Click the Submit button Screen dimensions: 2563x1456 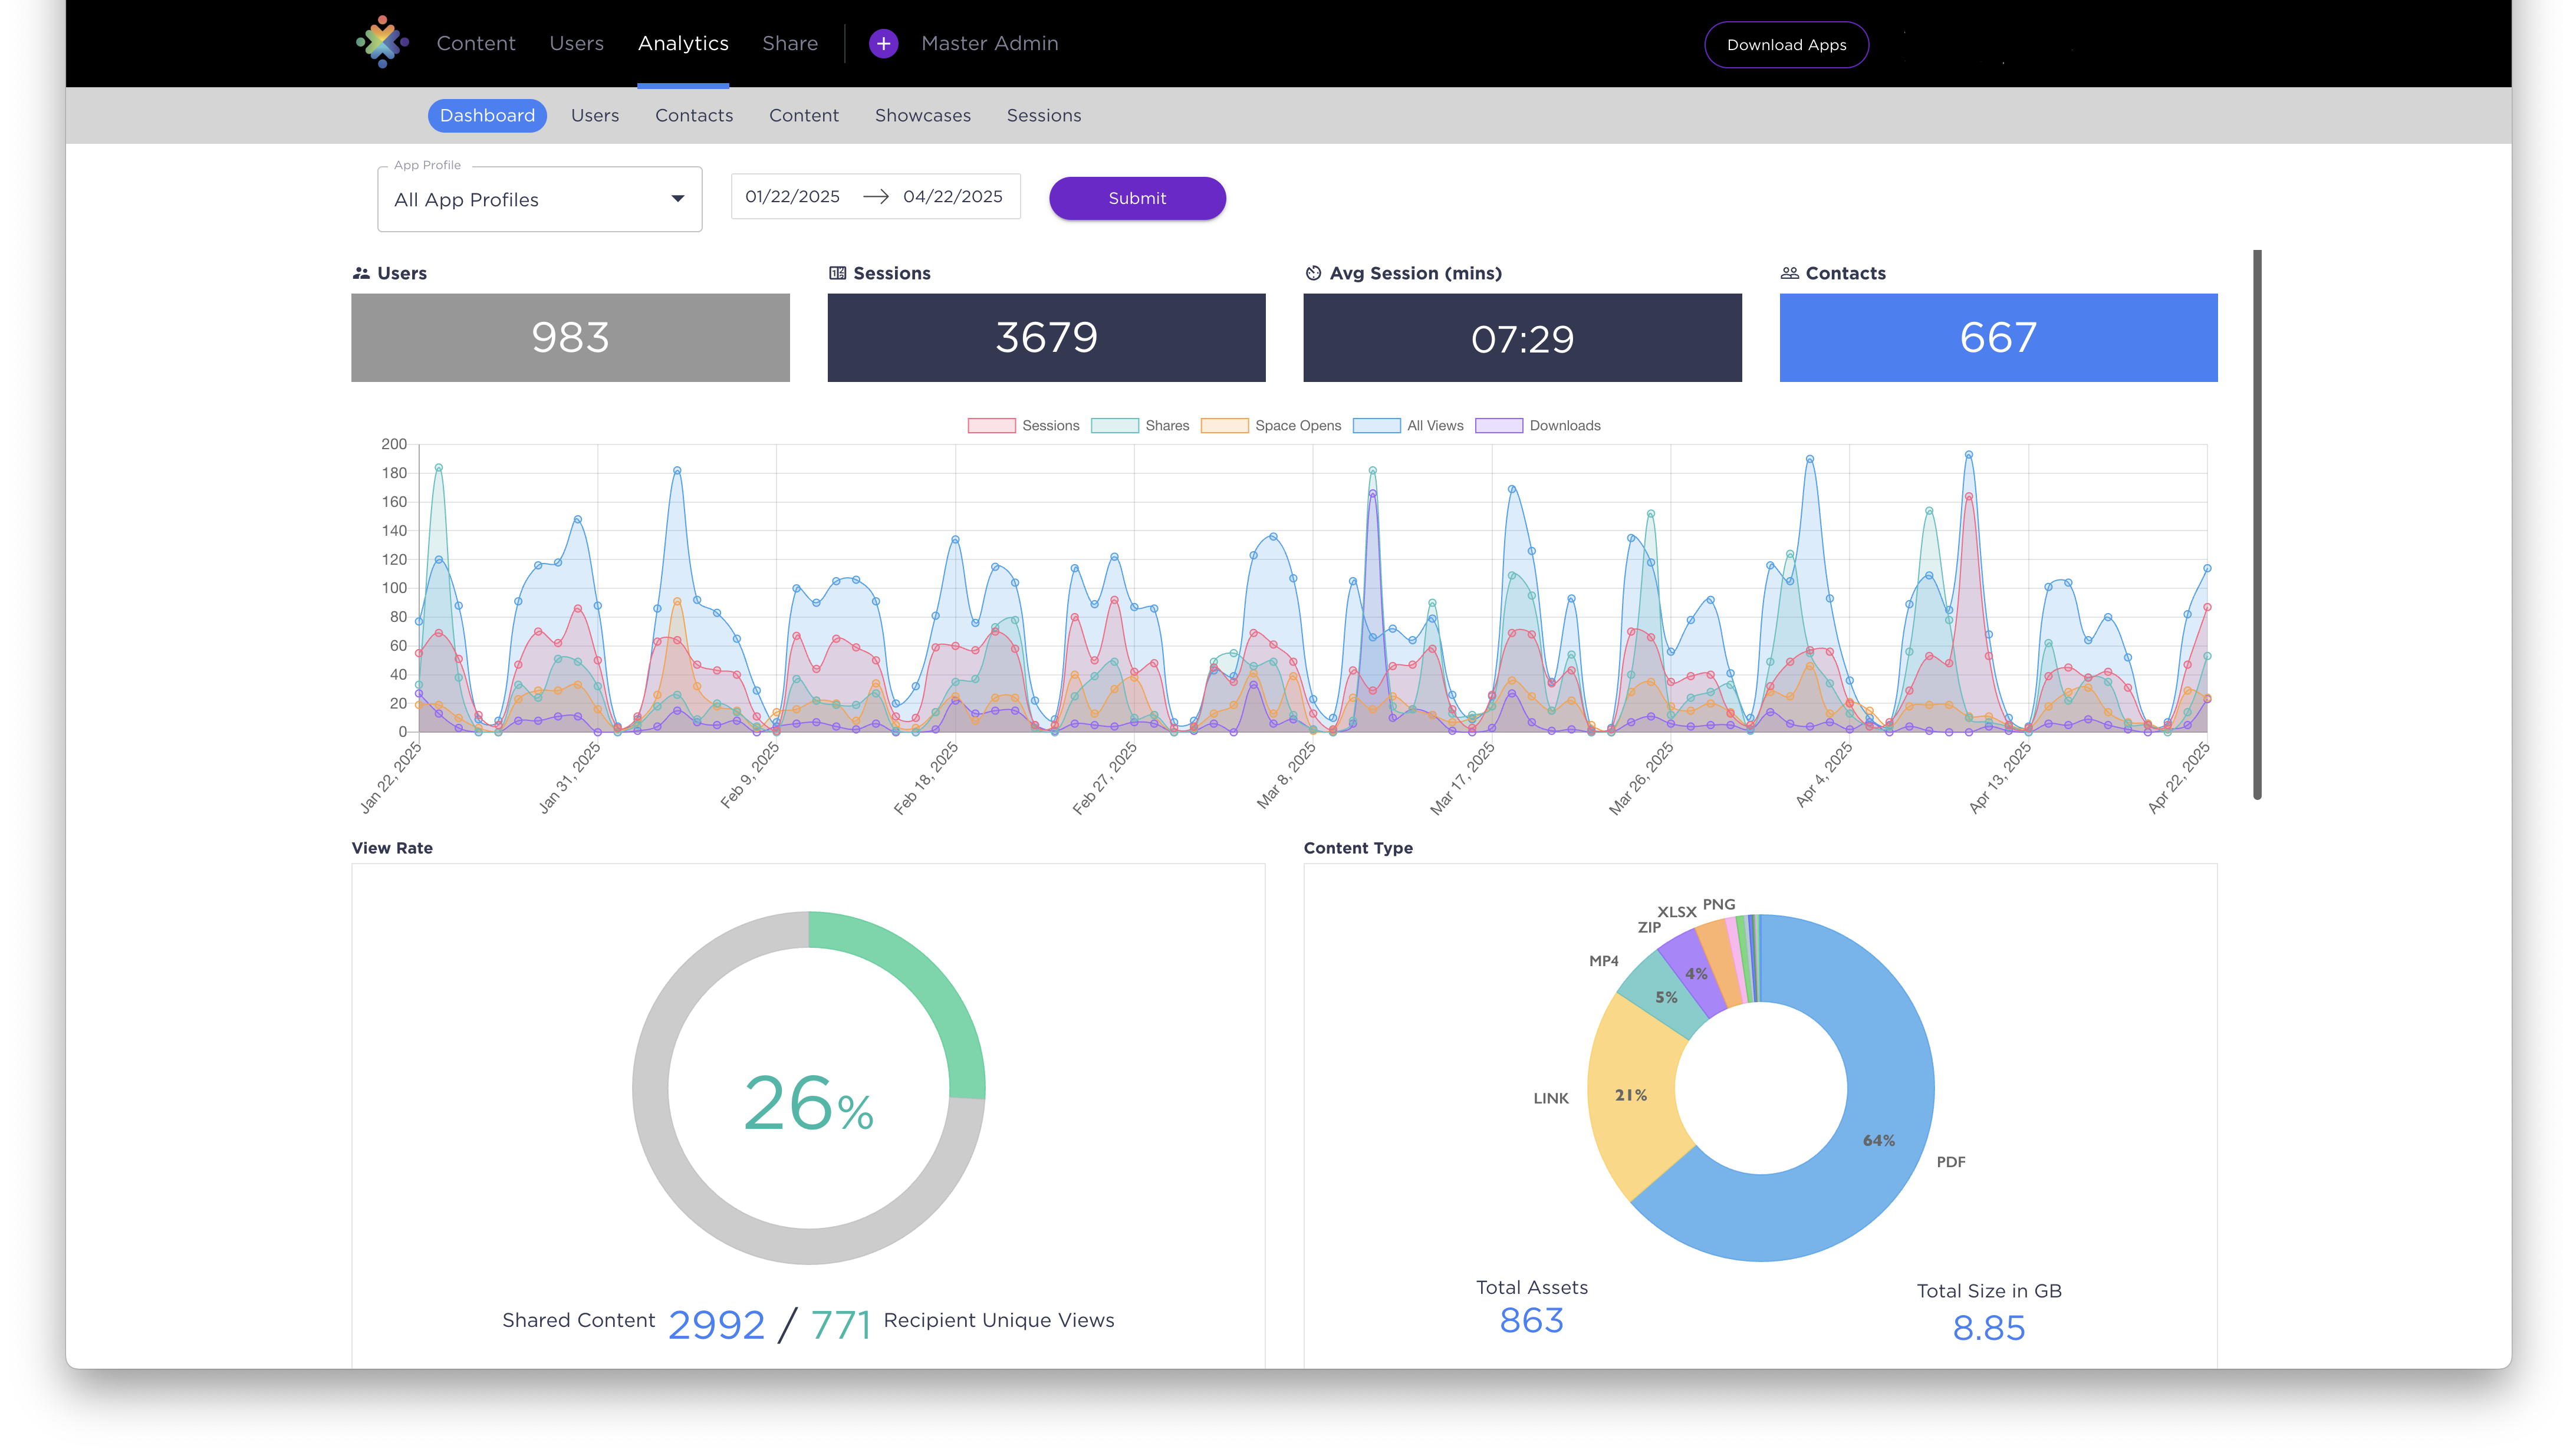tap(1137, 198)
